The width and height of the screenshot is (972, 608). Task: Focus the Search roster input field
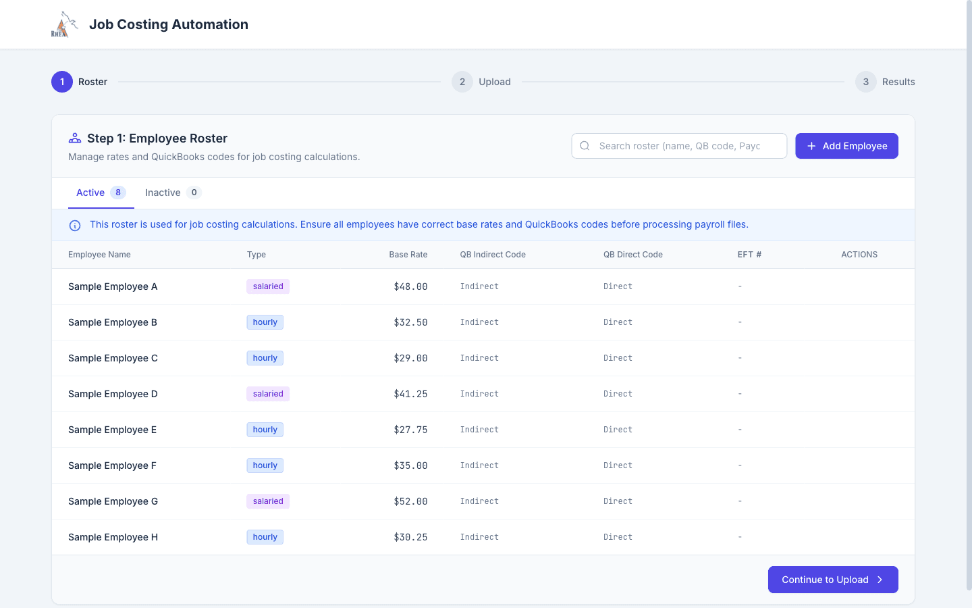679,146
